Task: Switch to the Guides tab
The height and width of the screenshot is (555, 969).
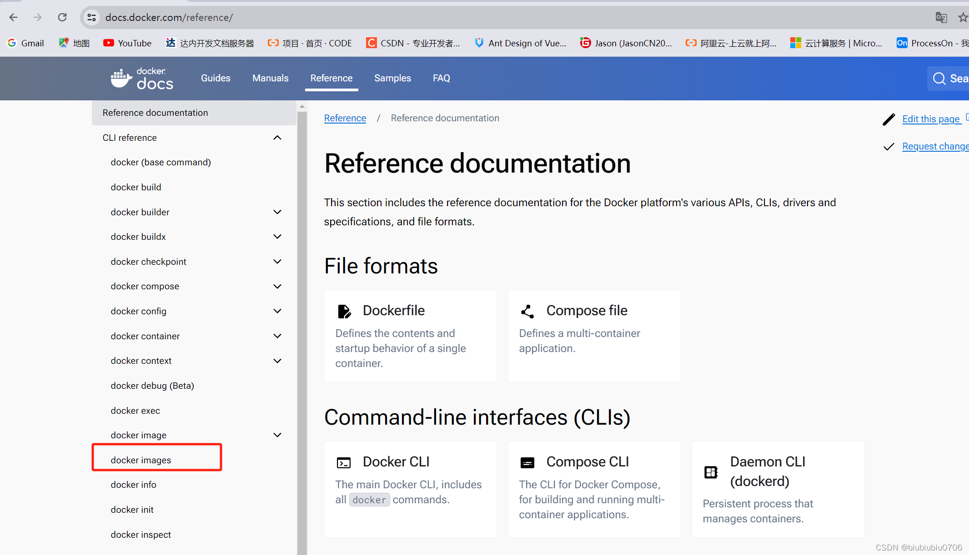Action: 216,78
